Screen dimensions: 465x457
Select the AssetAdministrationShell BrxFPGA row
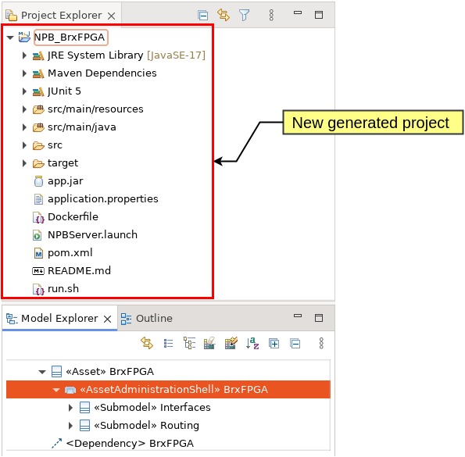(x=168, y=390)
